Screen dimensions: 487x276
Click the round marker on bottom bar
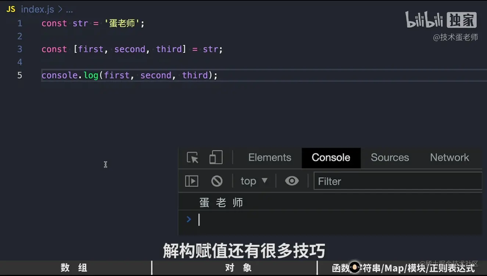(x=354, y=268)
